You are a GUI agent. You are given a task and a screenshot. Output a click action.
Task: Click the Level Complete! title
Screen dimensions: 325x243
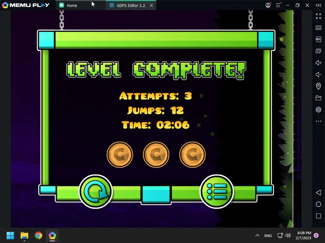pos(156,70)
